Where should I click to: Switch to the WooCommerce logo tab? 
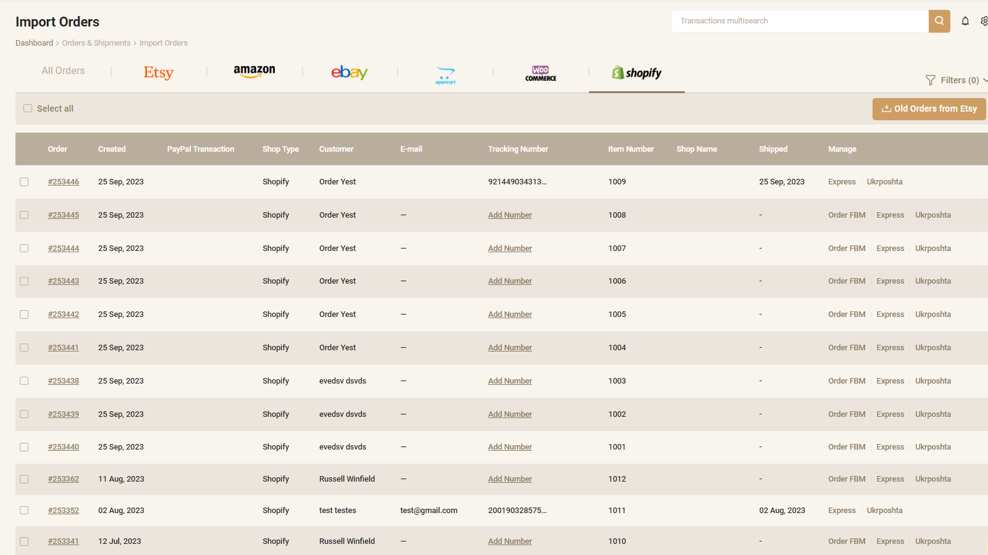point(541,73)
